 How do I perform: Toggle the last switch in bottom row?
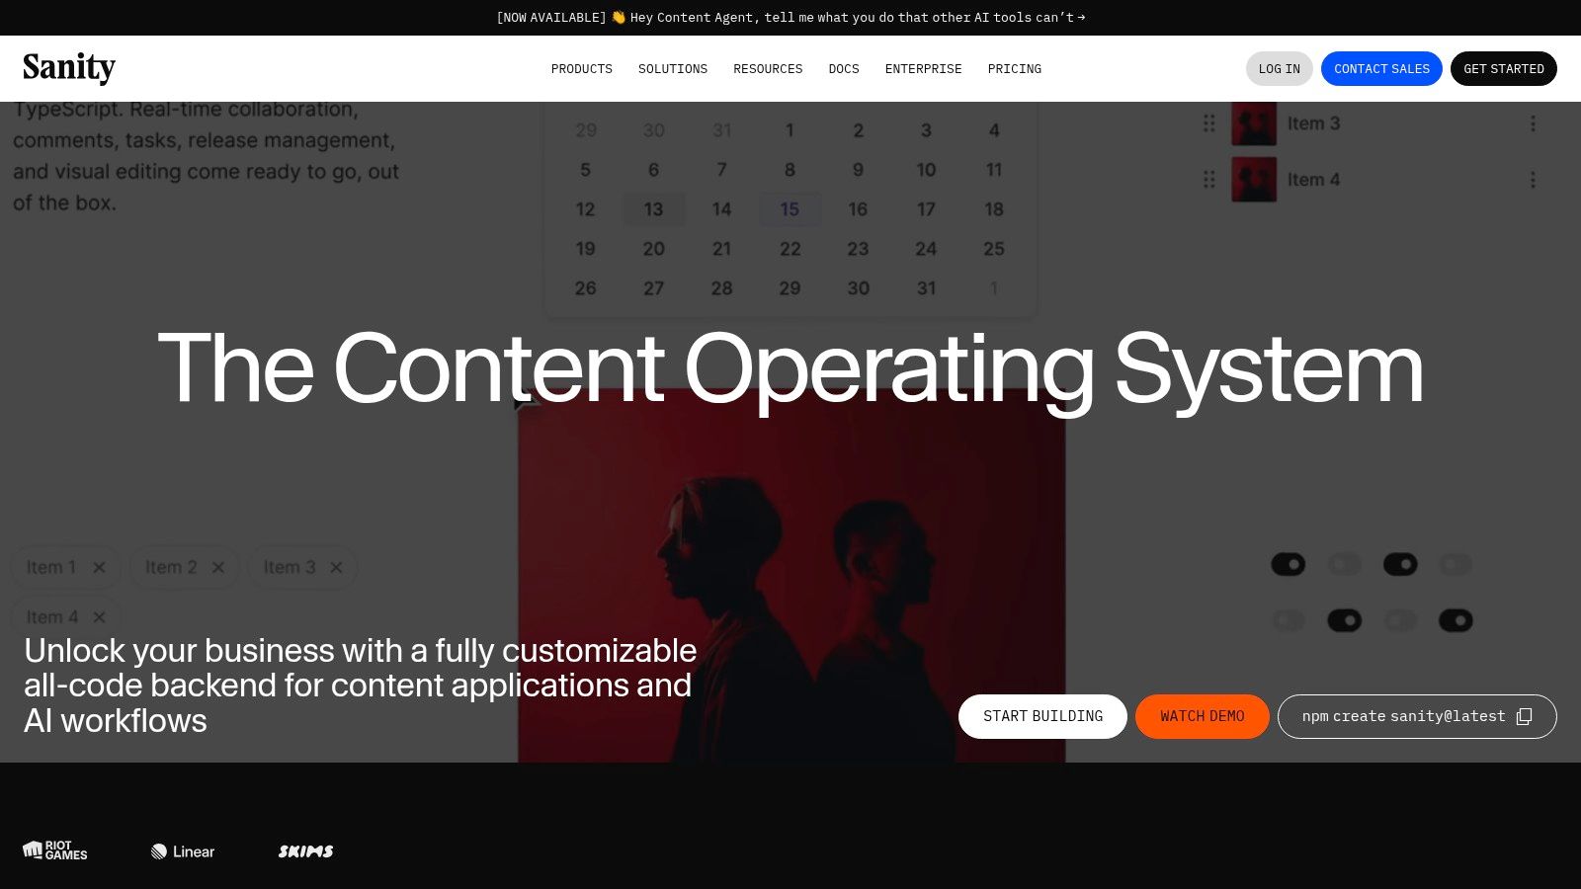1456,620
